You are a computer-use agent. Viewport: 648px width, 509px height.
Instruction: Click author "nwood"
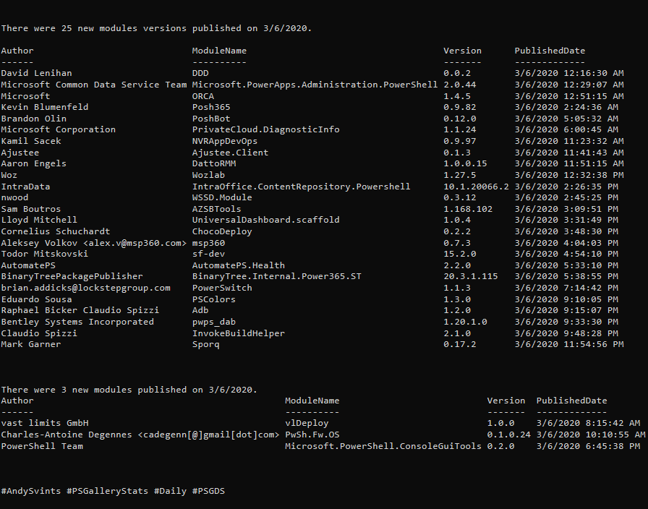pos(14,198)
